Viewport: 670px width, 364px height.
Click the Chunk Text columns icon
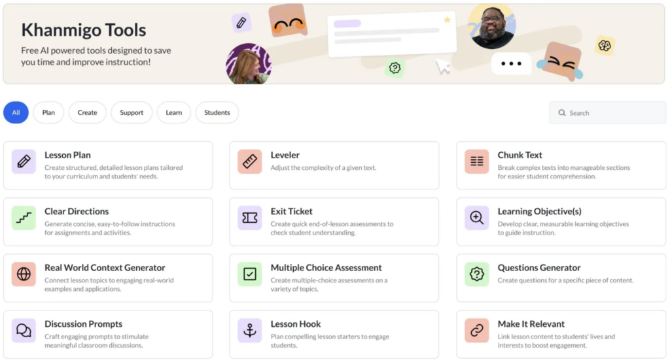pyautogui.click(x=477, y=161)
